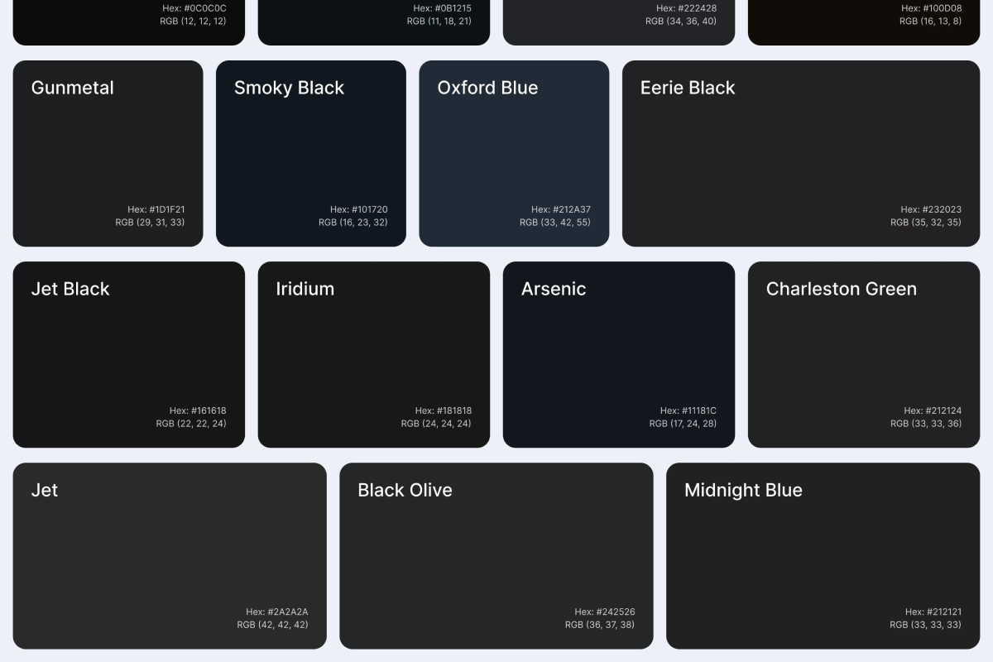The image size is (993, 662).
Task: Open the Arsenic color card
Action: (x=618, y=354)
